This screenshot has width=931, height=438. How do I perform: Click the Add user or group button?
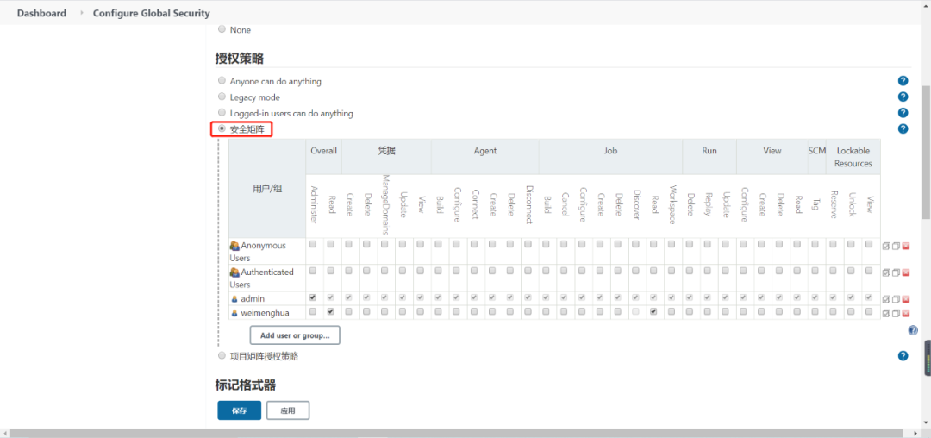[x=295, y=335]
